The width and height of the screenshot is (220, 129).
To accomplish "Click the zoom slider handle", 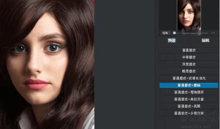I will tap(174, 33).
